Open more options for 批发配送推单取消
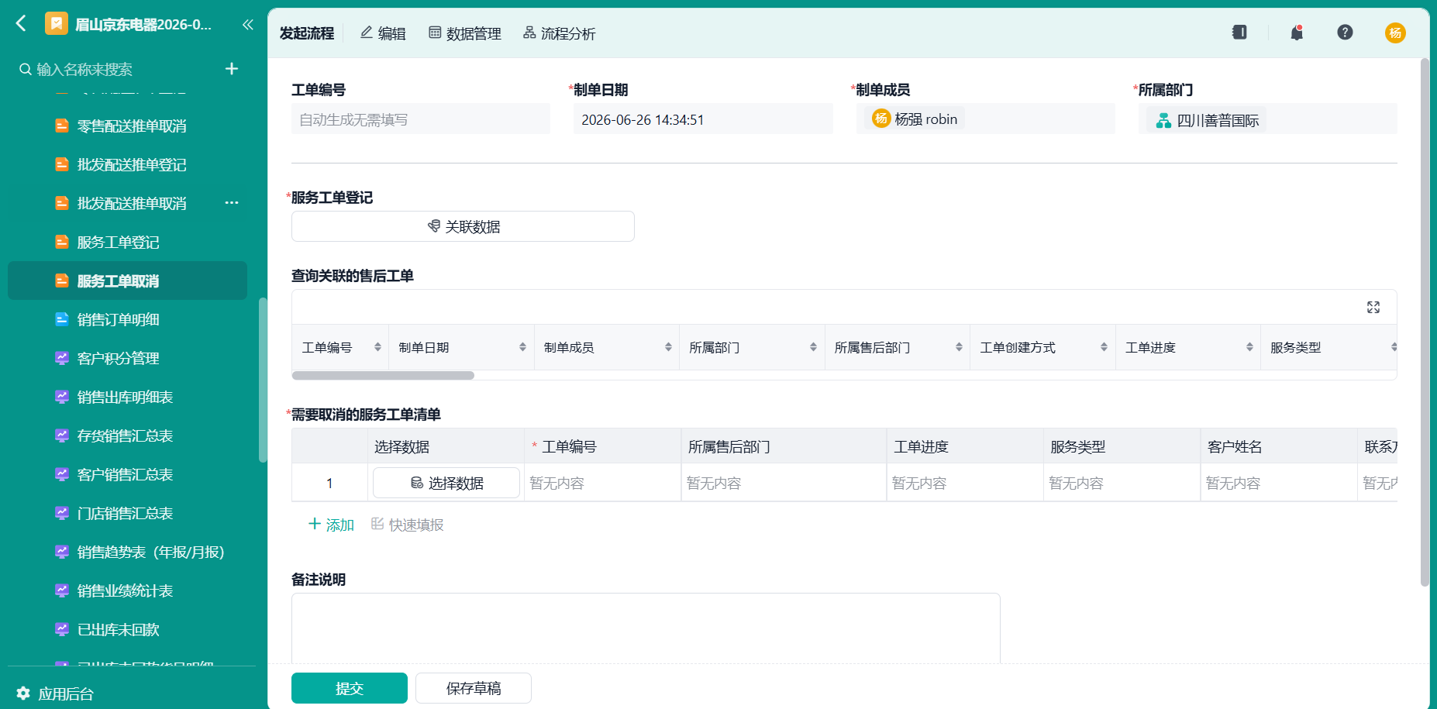The height and width of the screenshot is (709, 1437). pyautogui.click(x=232, y=203)
